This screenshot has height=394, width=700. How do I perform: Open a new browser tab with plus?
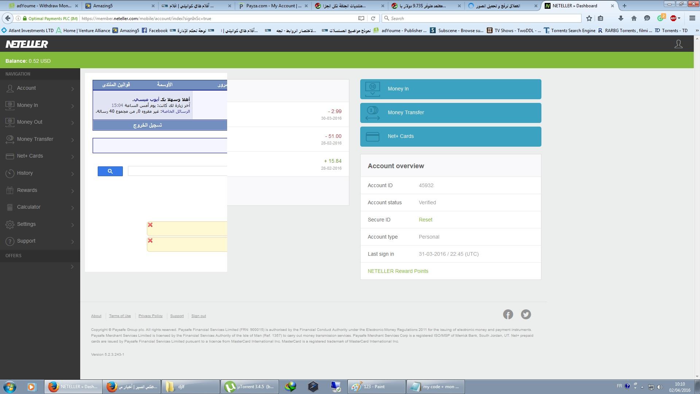(x=624, y=5)
